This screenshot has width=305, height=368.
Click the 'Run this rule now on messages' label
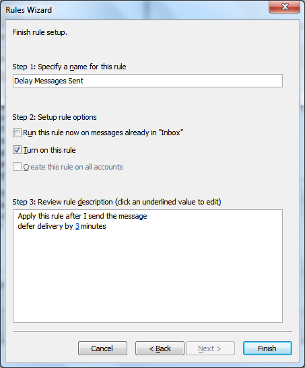tap(103, 133)
